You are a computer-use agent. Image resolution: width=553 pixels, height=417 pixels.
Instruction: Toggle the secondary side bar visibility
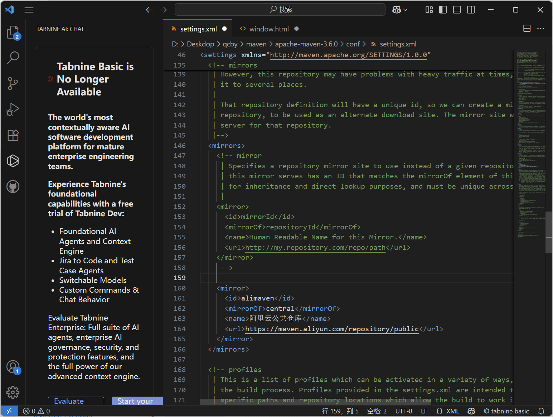pos(471,10)
